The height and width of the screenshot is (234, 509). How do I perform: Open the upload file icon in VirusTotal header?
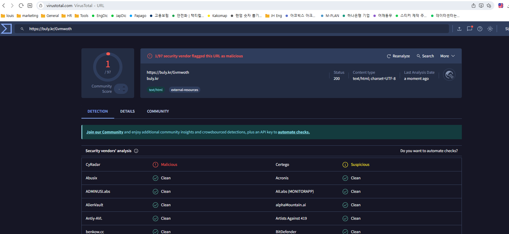click(459, 29)
